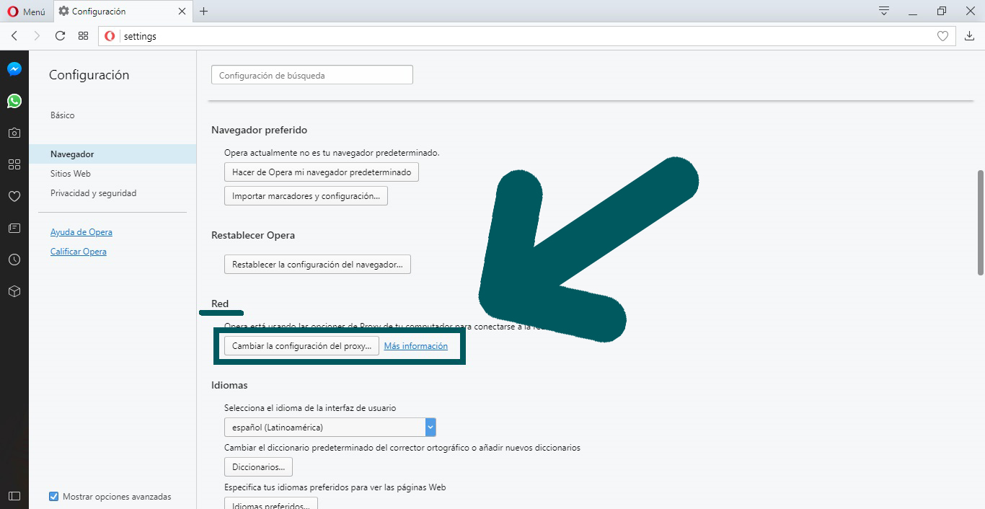The image size is (985, 509).
Task: Click the tab menu icon in title bar
Action: click(884, 11)
